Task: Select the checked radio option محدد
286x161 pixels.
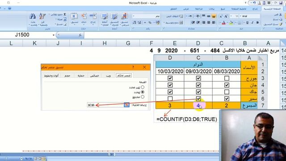Action: pos(143,92)
